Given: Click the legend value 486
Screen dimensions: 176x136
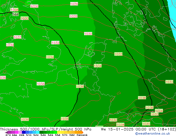Looking at the screenshot, I should tap(14, 135).
